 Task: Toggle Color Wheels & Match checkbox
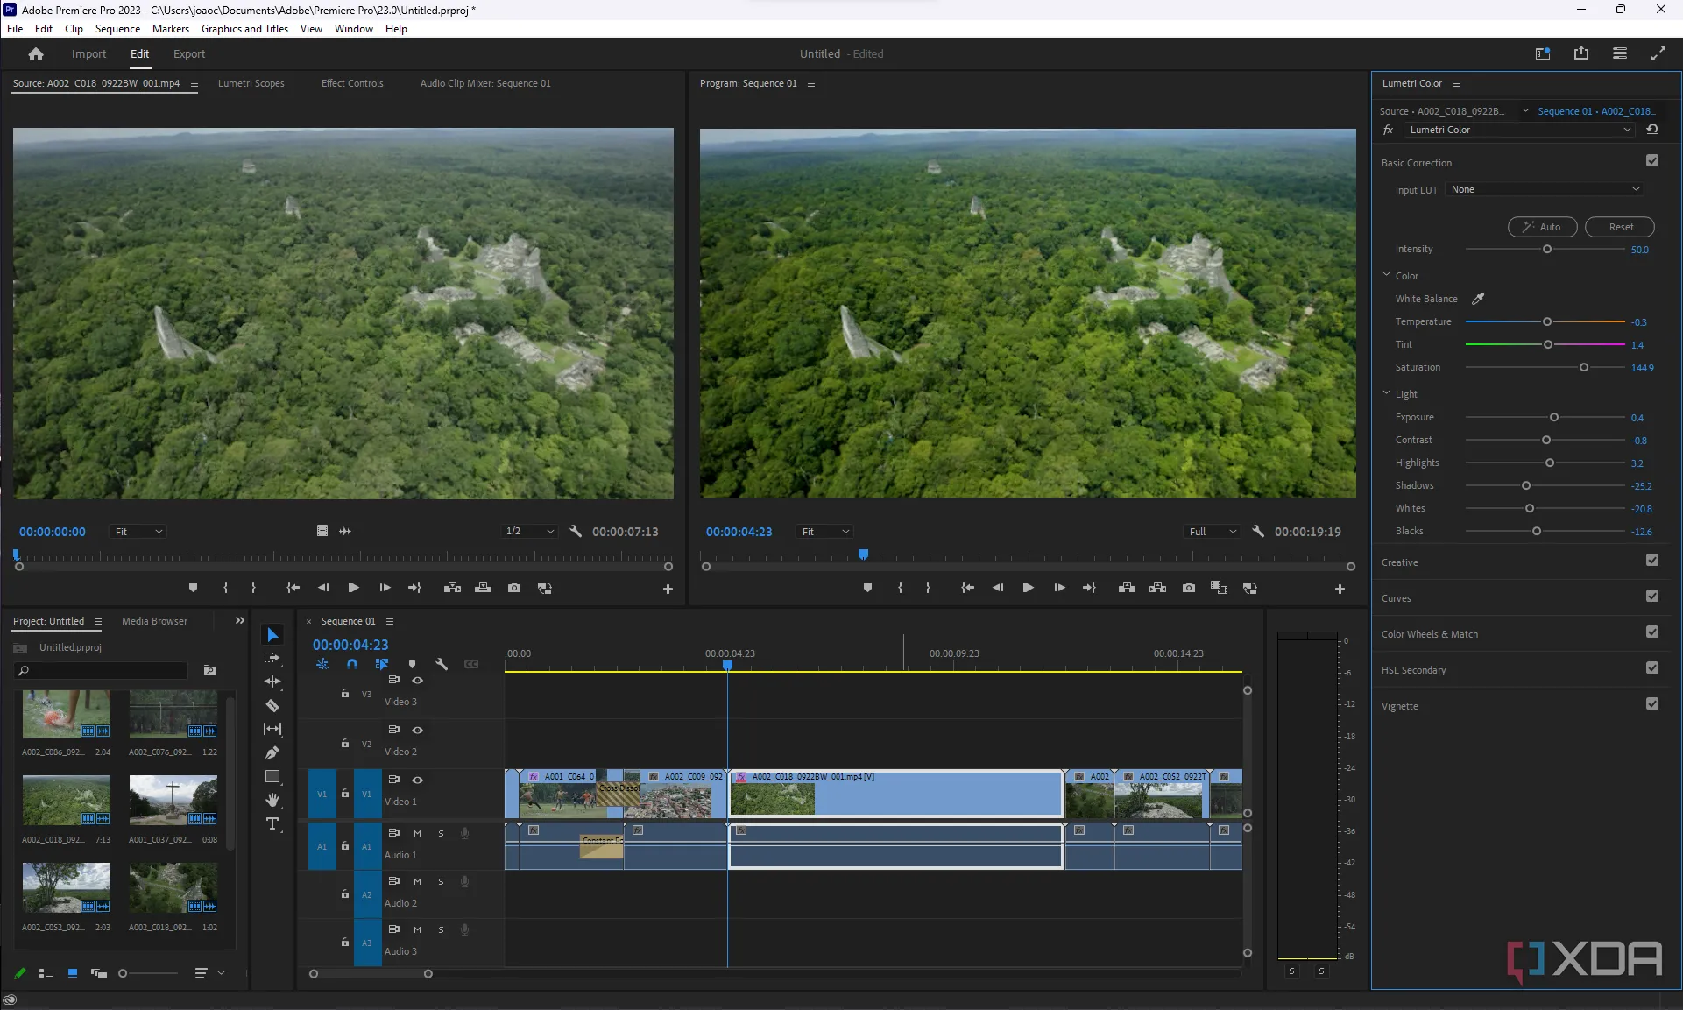click(1652, 632)
